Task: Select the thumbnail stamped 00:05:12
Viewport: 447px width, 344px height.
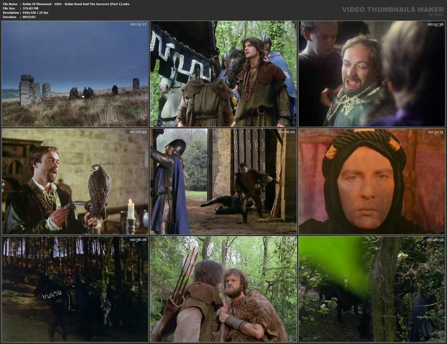Action: [x=75, y=74]
